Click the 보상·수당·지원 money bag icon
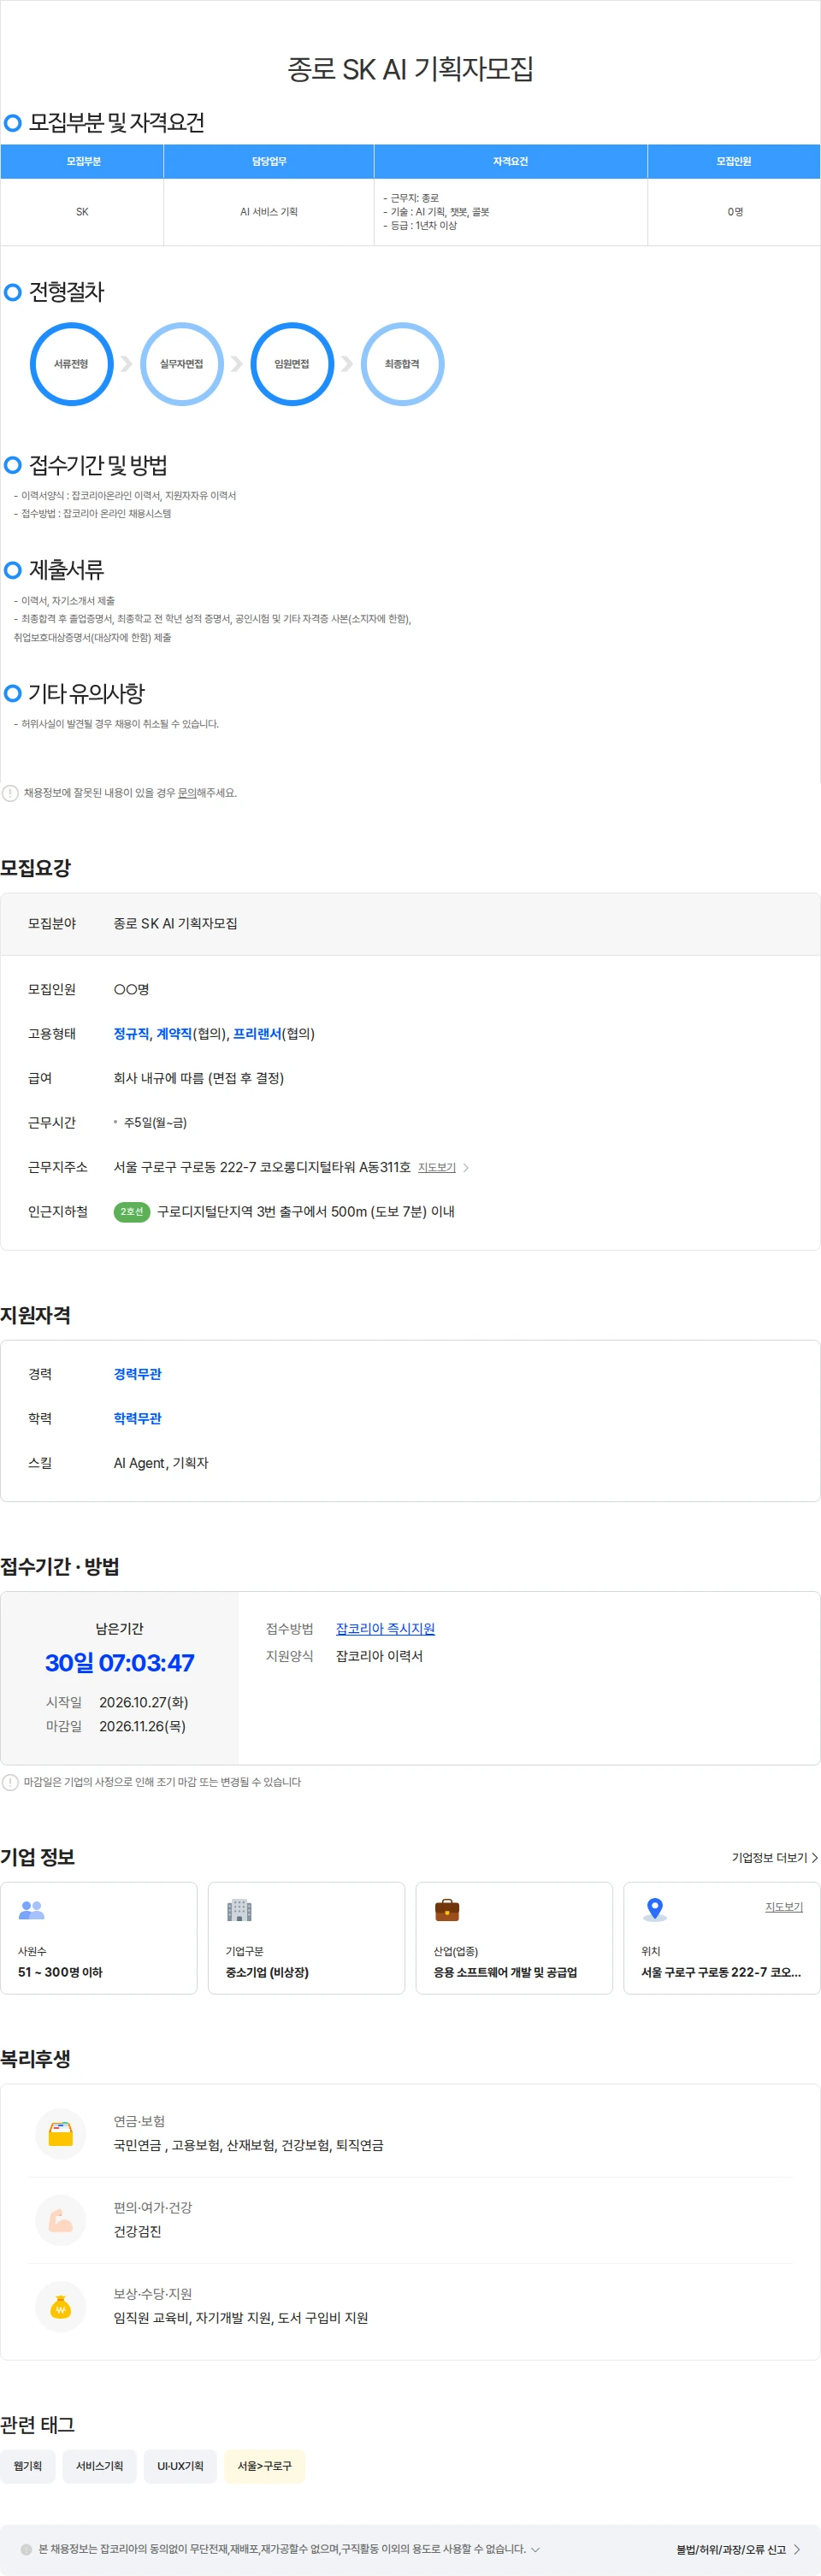Screen dimensions: 821x2576 tap(61, 2306)
